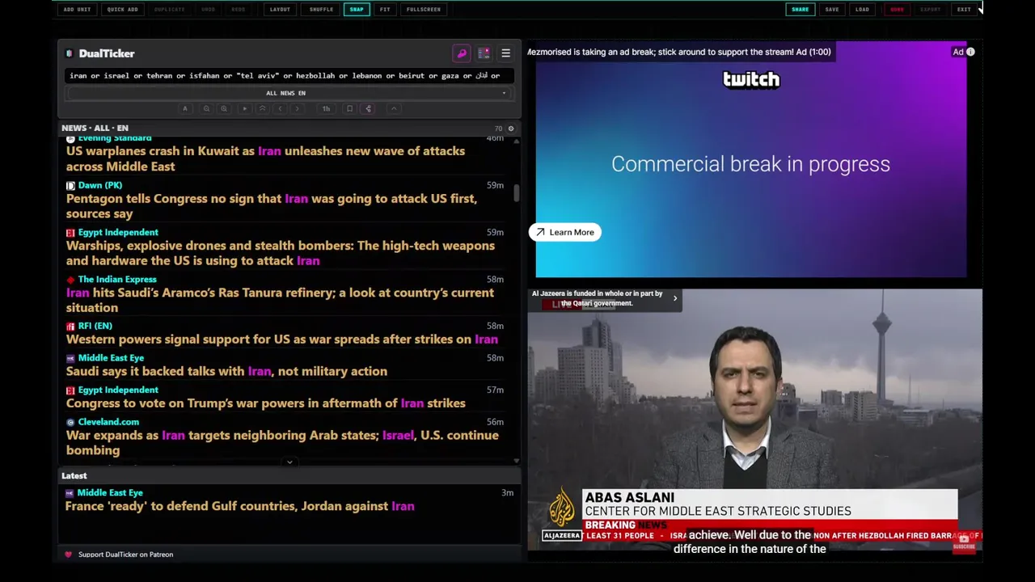Click the LOAD button

[x=862, y=10]
